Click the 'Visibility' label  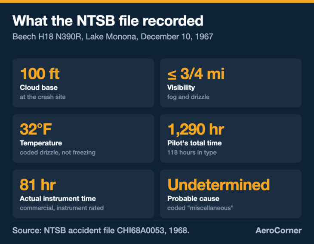tap(181, 88)
